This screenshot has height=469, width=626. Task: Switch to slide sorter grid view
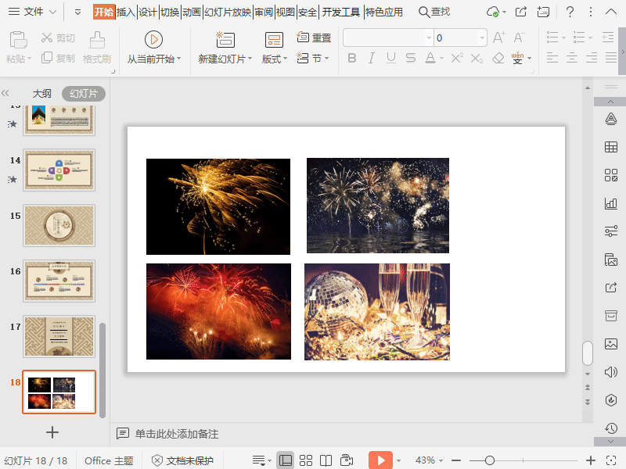(306, 460)
